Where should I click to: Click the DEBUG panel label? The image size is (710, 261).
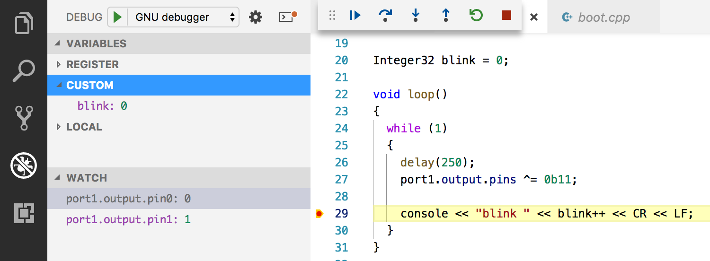pyautogui.click(x=84, y=17)
